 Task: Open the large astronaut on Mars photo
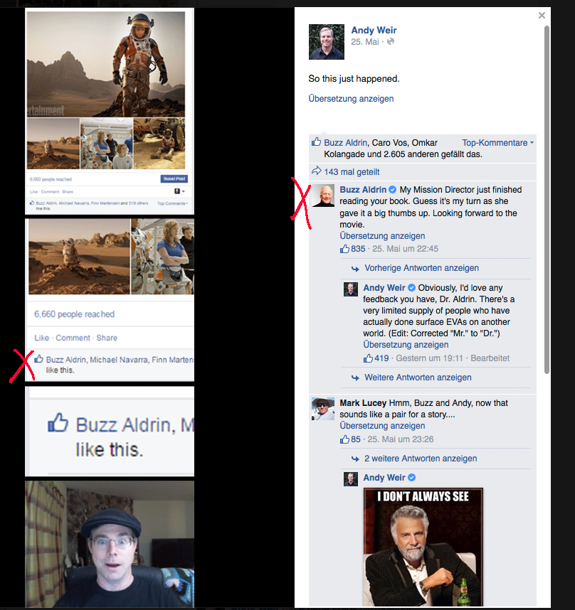pos(106,64)
